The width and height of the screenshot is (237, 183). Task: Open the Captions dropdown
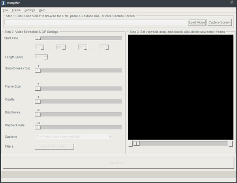(x=73, y=136)
